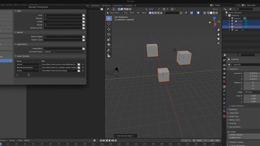260x146 pixels.
Task: Expand the Add Named Object panel
Action: coord(126,136)
